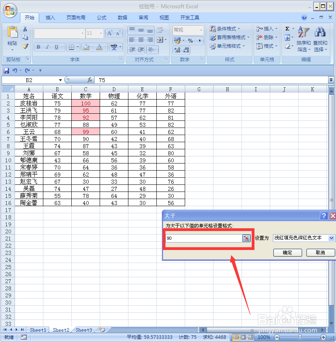Align text to top of cell
This screenshot has width=336, height=342.
[132, 30]
